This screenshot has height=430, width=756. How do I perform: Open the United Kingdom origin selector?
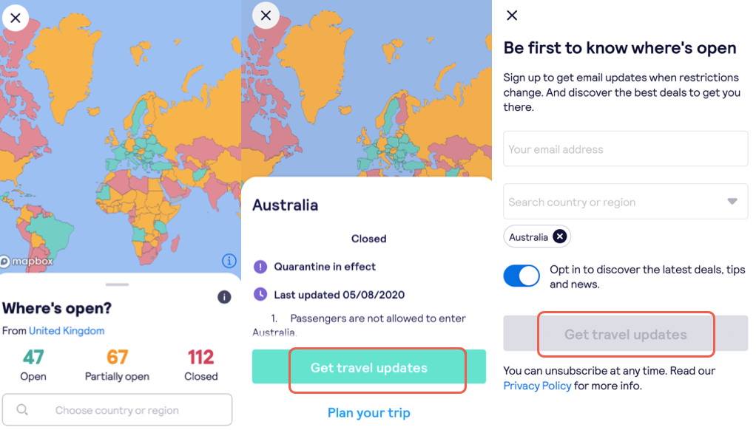click(67, 331)
